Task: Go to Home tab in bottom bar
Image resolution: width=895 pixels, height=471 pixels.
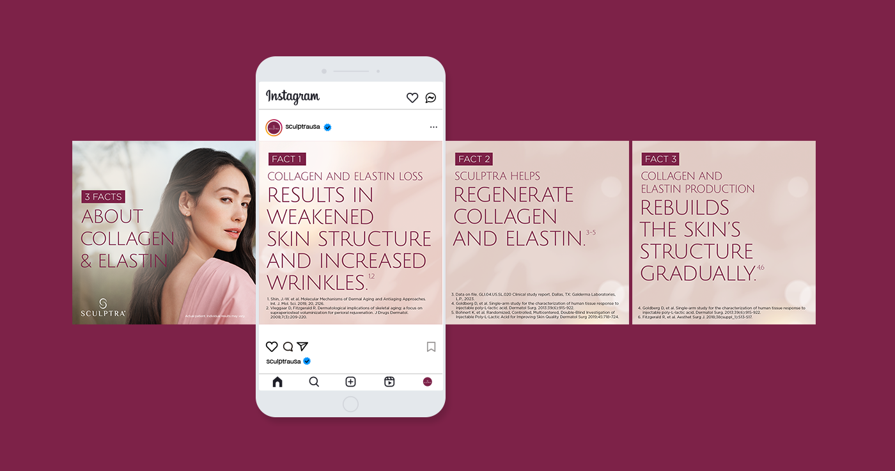Action: [x=277, y=382]
